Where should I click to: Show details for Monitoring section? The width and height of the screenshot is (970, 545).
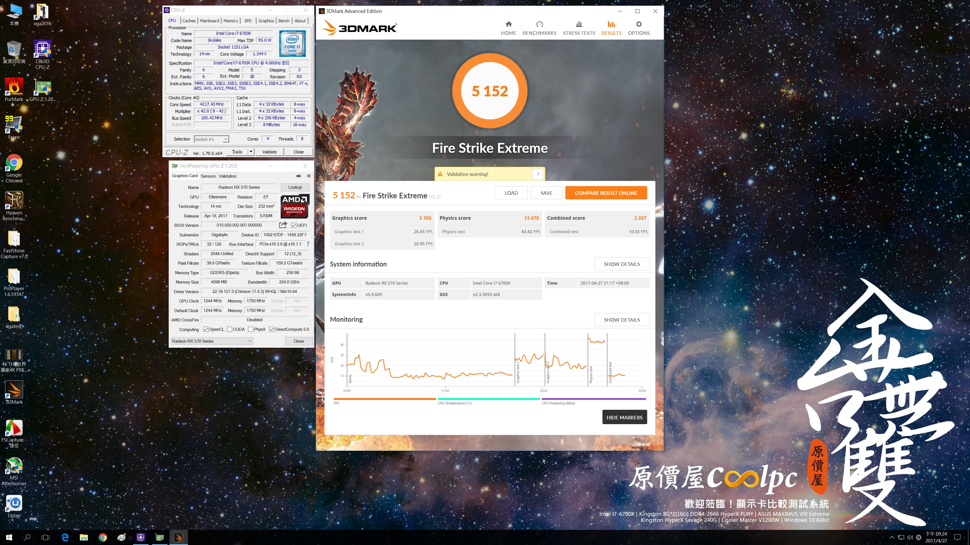(x=622, y=320)
